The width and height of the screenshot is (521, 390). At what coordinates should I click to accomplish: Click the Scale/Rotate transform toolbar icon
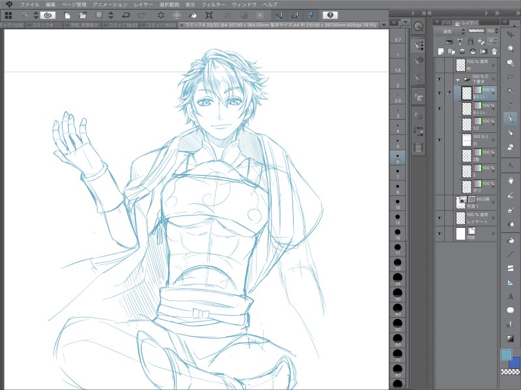tap(209, 15)
